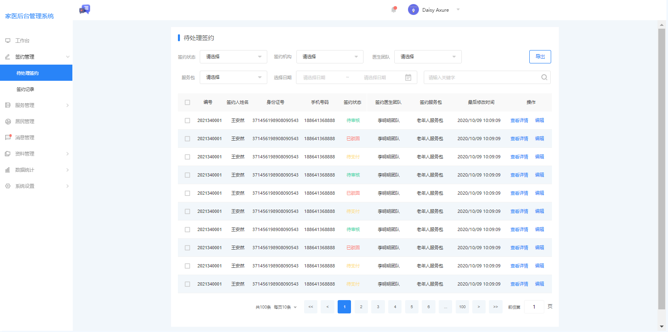Go to previous page with < button

coord(328,307)
